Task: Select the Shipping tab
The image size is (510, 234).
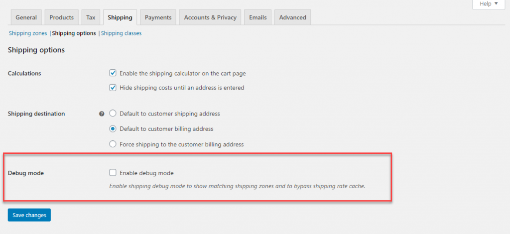Action: coord(120,17)
